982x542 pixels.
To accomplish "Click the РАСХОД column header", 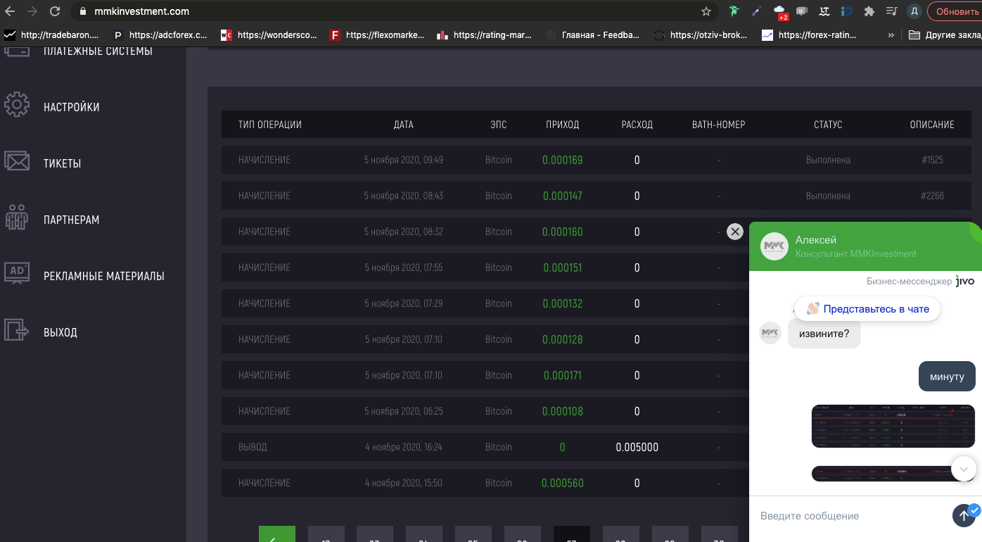I will [637, 125].
